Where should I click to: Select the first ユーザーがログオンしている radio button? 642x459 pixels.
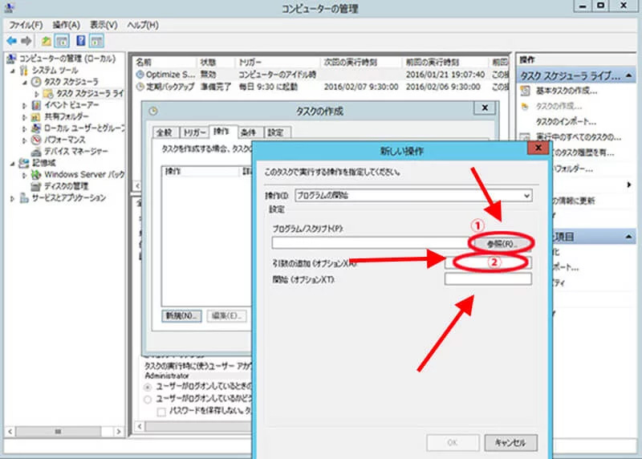(x=148, y=387)
